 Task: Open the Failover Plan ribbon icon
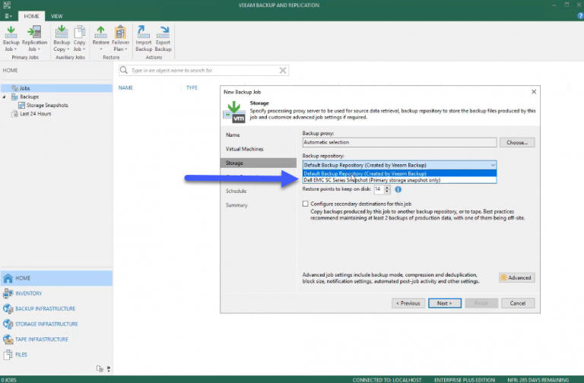point(120,38)
